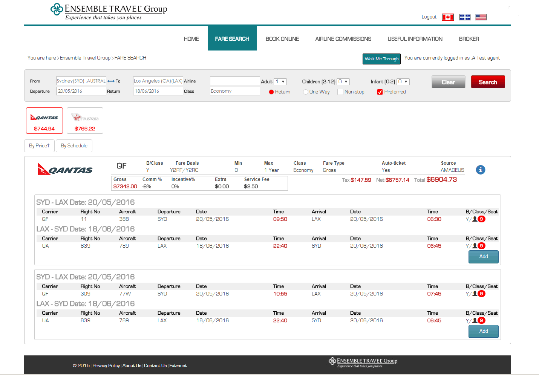Start the Walk Me Through guide

pyautogui.click(x=381, y=59)
